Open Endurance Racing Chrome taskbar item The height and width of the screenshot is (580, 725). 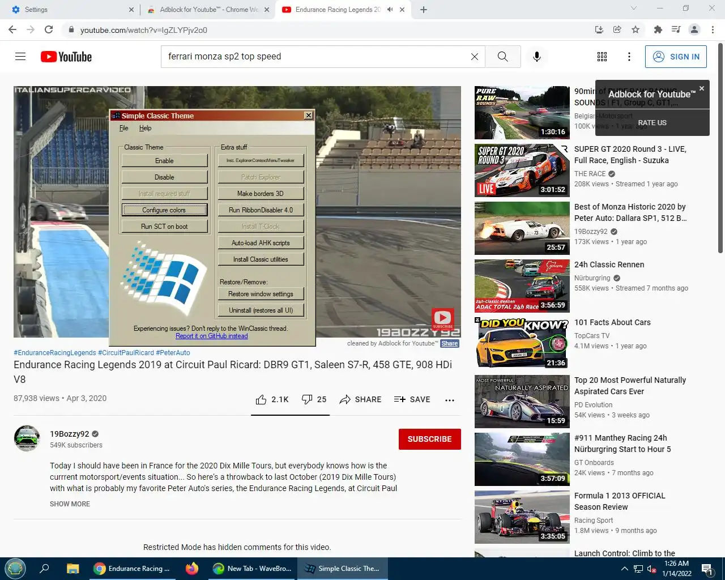131,569
